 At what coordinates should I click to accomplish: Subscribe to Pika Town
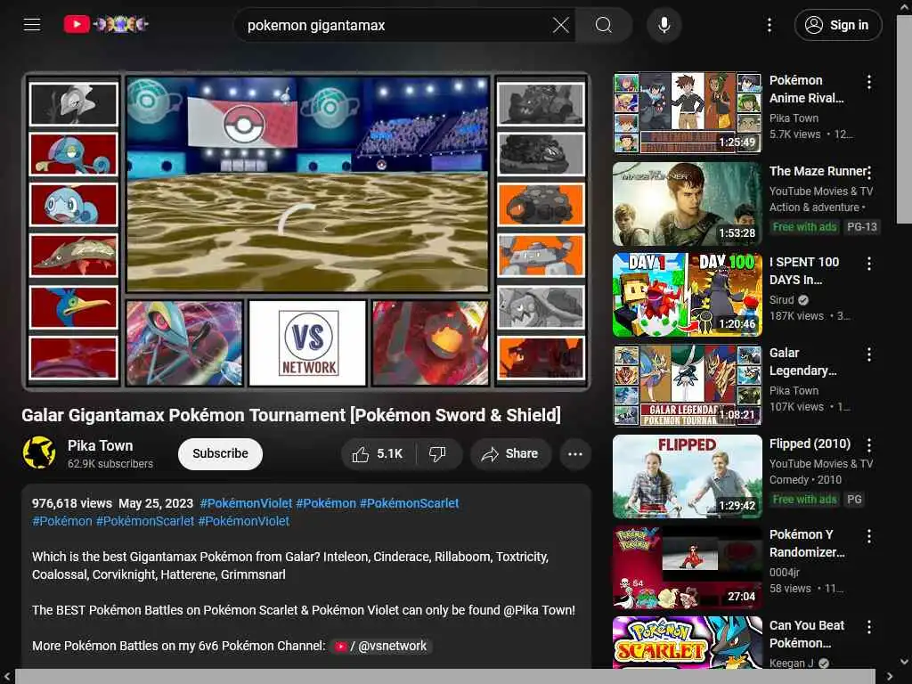220,453
